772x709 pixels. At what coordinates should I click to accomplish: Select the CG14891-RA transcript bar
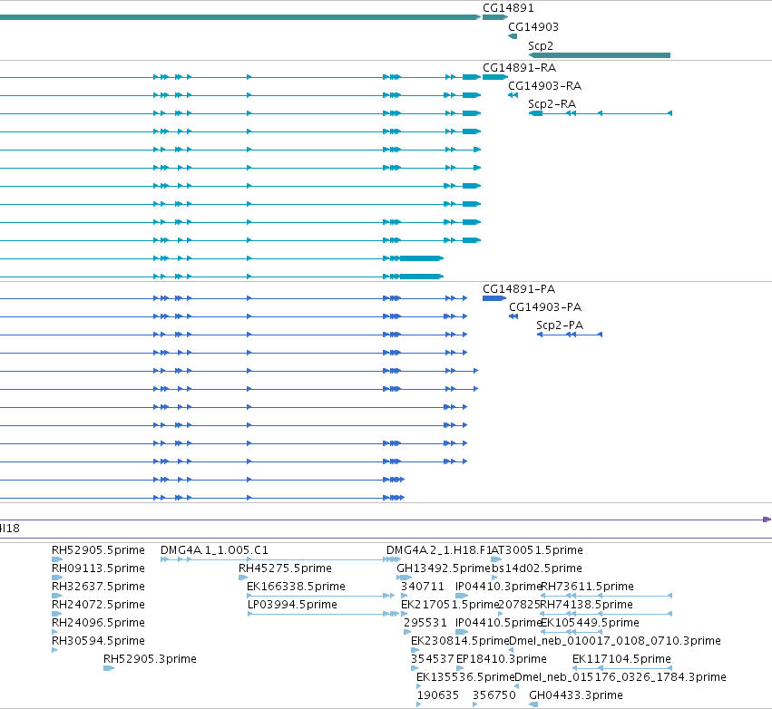click(x=495, y=77)
